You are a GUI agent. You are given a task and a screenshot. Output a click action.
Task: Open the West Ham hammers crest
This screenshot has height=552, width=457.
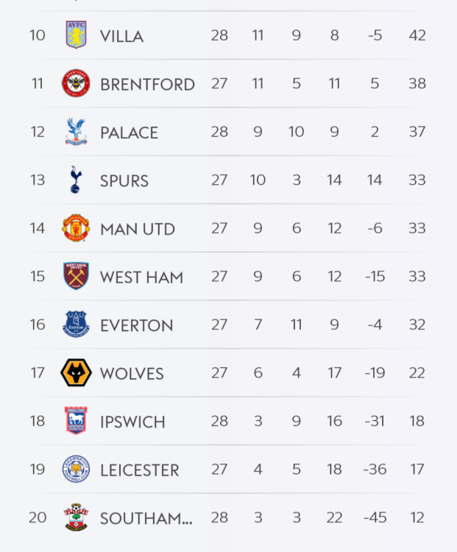[x=75, y=277]
